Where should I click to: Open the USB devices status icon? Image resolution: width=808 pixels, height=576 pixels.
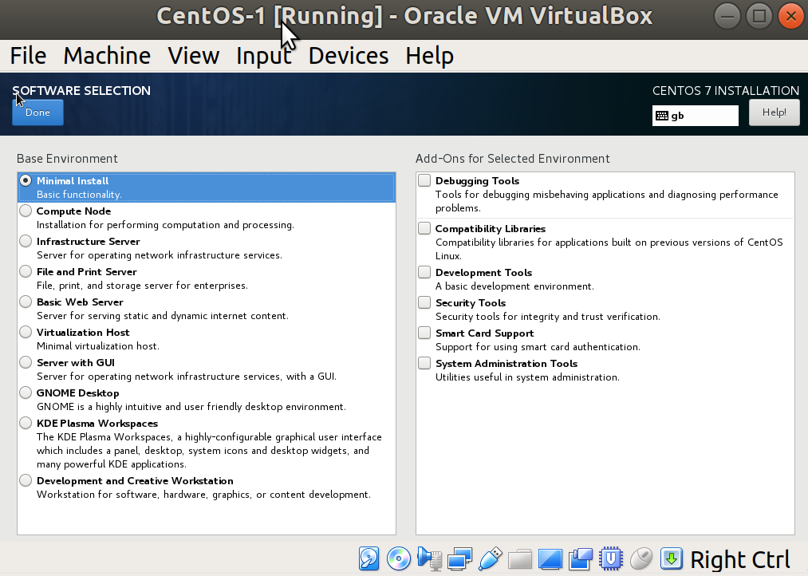[490, 558]
